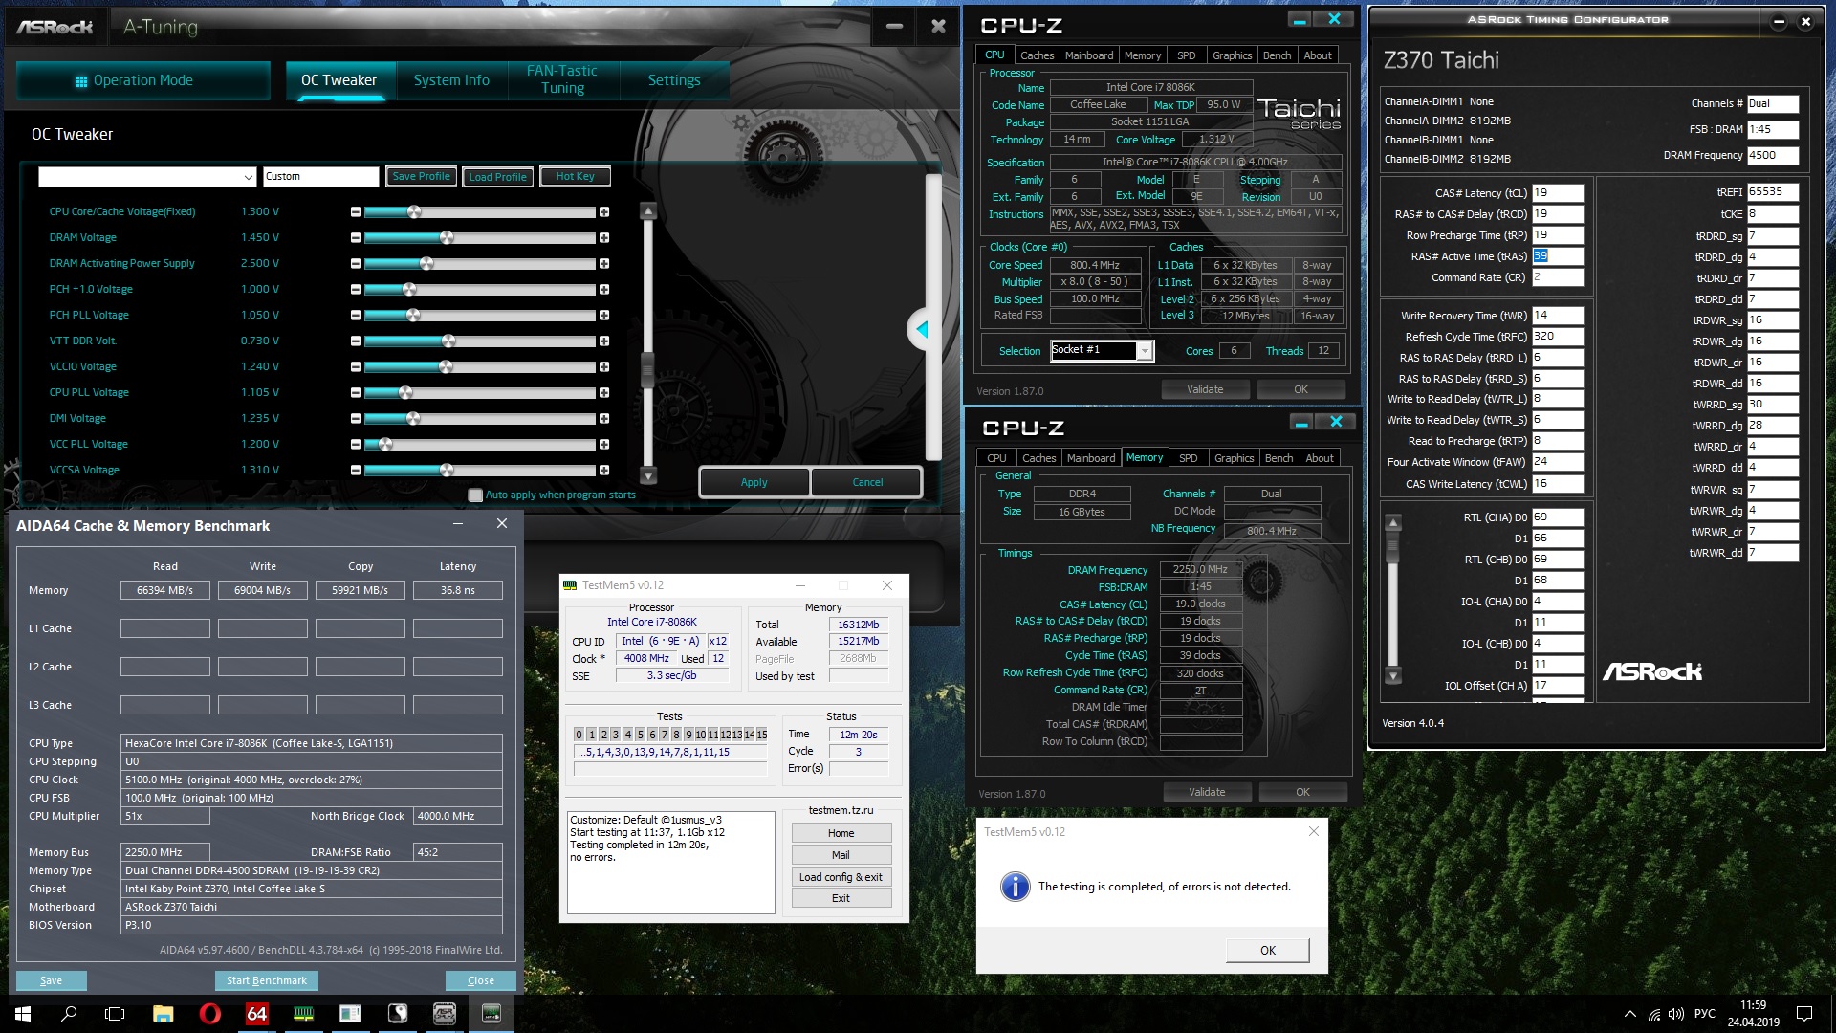Viewport: 1836px width, 1033px height.
Task: Expand the Socket #1 selection dropdown
Action: 1144,351
